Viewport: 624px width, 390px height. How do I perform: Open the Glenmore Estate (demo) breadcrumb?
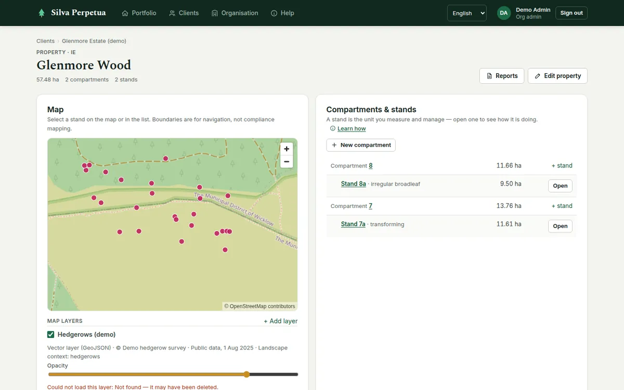pyautogui.click(x=94, y=41)
